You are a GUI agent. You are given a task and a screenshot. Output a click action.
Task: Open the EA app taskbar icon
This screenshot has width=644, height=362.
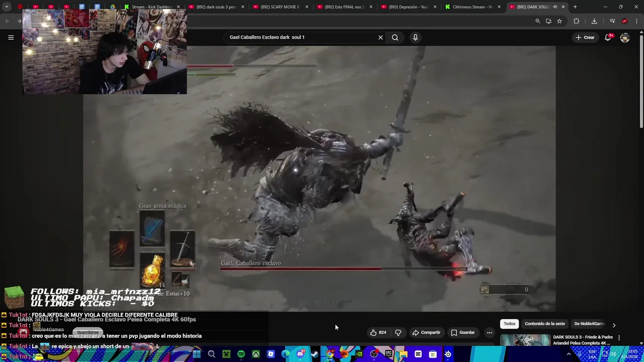(344, 354)
